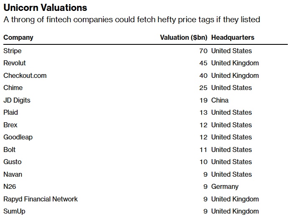Click the Unicorn Valuations title
This screenshot has height=219, width=292.
45,8
